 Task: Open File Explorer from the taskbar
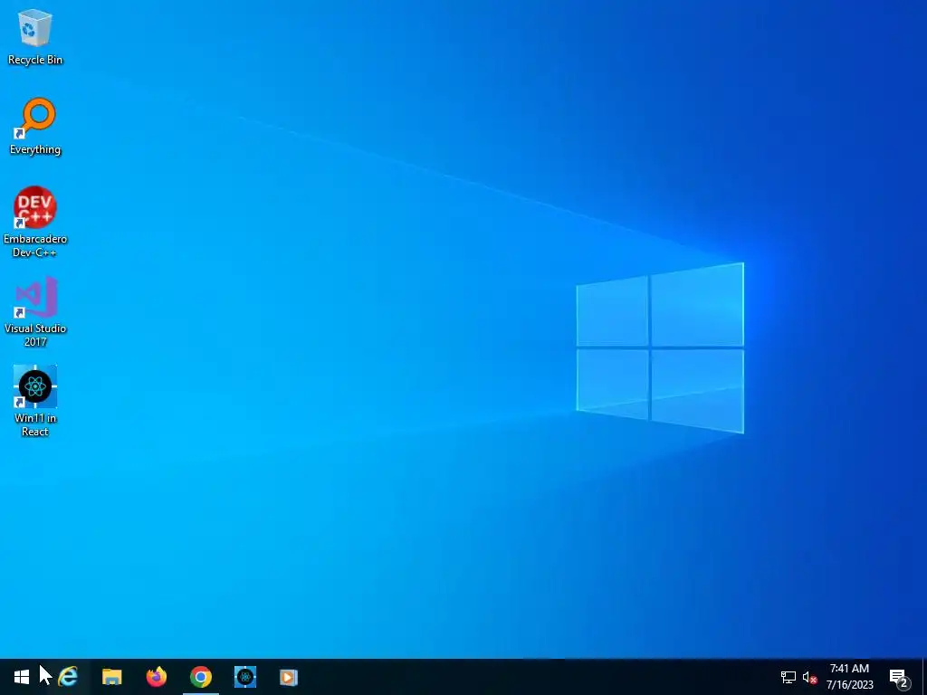111,677
